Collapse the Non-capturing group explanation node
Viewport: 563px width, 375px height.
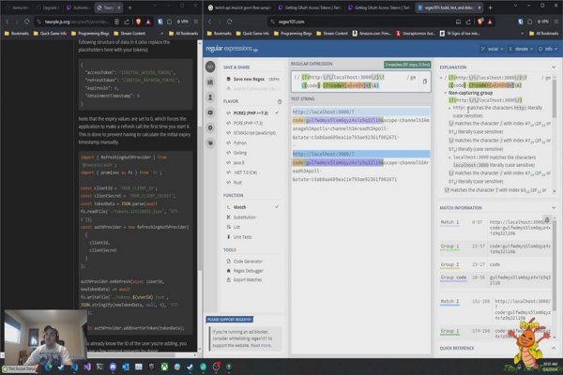tap(446, 93)
